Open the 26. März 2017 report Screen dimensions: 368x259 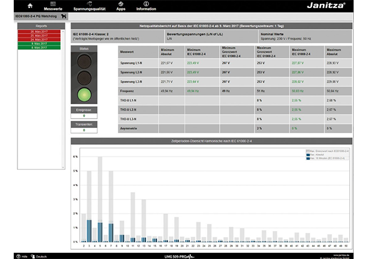[39, 31]
